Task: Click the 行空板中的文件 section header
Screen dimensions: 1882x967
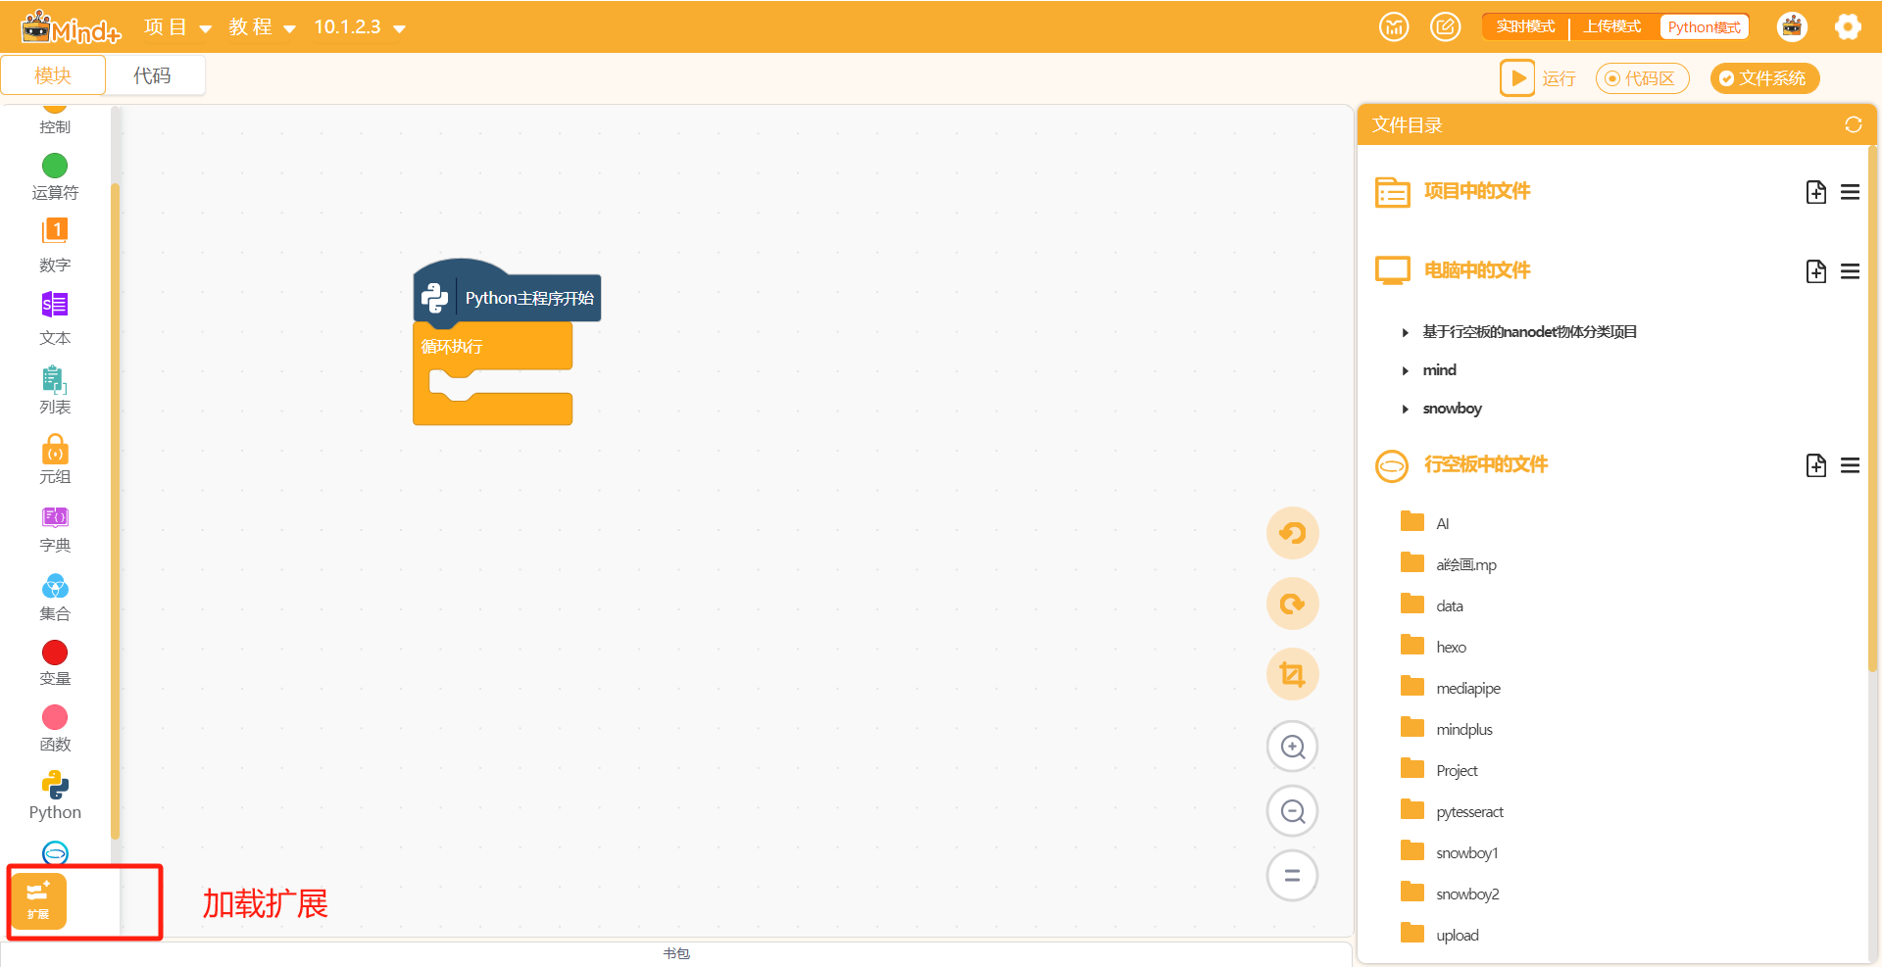Action: pos(1485,464)
